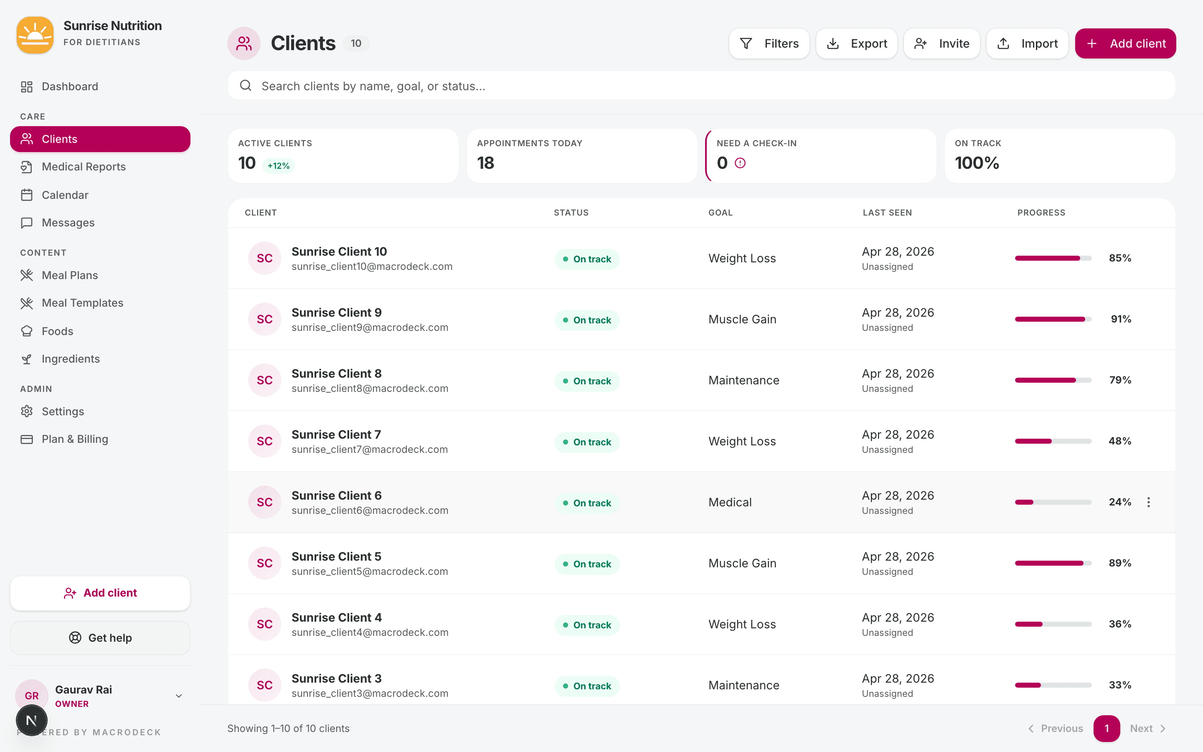Screen dimensions: 1203x752
Task: Click the Plan & Billing card icon
Action: (27, 439)
